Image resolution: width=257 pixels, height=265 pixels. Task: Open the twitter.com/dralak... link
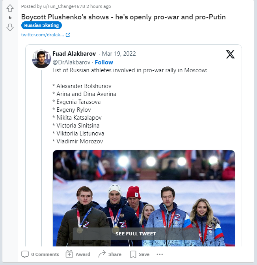click(43, 35)
